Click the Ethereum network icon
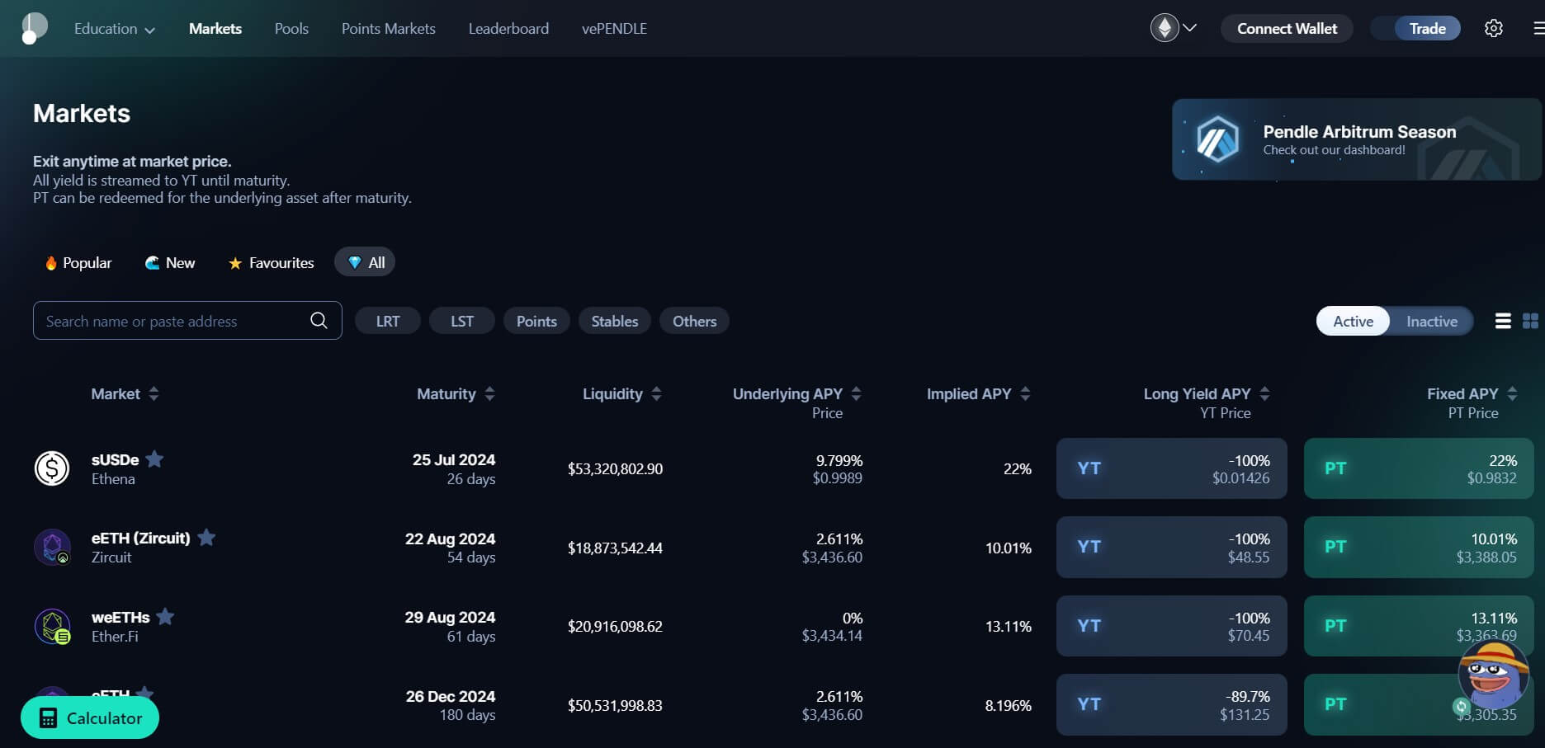1545x748 pixels. (x=1165, y=28)
